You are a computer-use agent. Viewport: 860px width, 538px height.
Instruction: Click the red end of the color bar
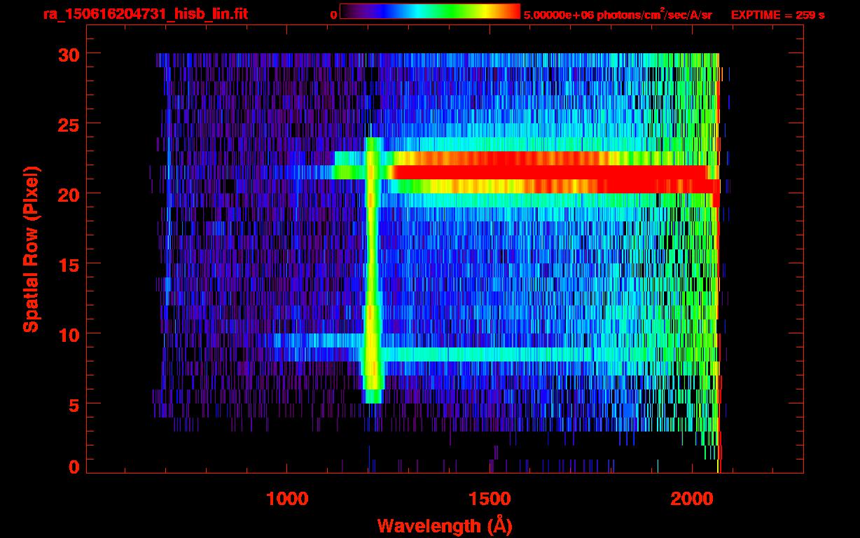coord(508,11)
